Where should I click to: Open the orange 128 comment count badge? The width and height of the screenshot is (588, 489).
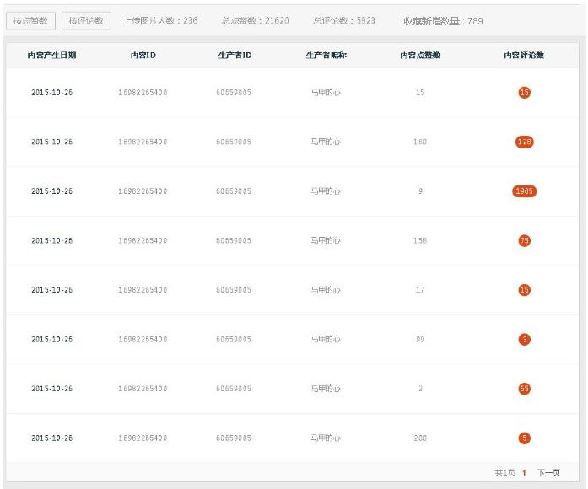[x=524, y=142]
